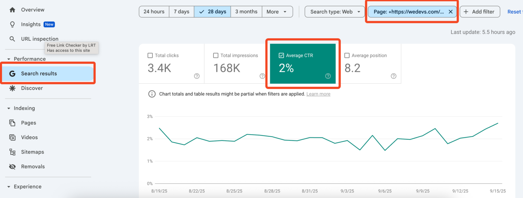The image size is (523, 198).
Task: Click the Search results Google icon
Action: click(x=12, y=73)
